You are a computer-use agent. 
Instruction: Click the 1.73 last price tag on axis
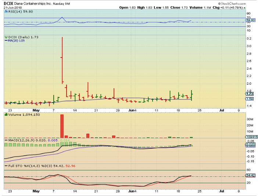(250, 94)
